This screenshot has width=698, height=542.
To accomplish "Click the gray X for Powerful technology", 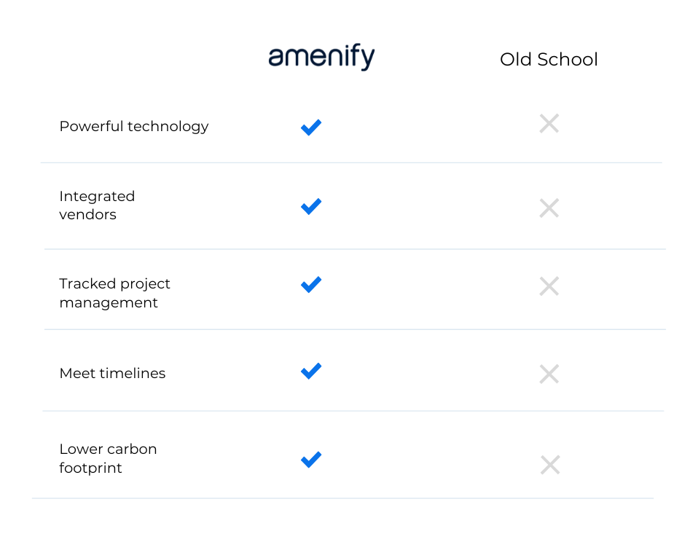I will (549, 123).
